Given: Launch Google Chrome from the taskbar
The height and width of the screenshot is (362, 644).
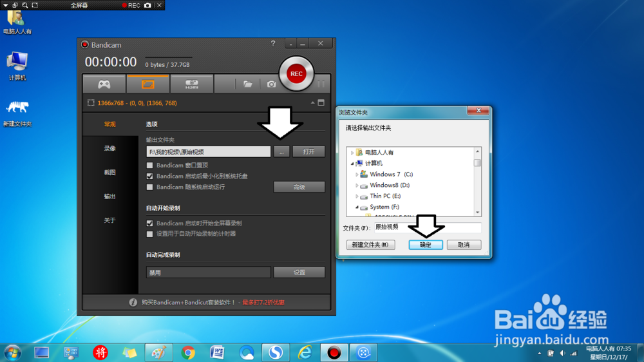Looking at the screenshot, I should click(188, 352).
